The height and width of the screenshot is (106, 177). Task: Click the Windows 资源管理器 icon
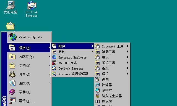coord(54,74)
